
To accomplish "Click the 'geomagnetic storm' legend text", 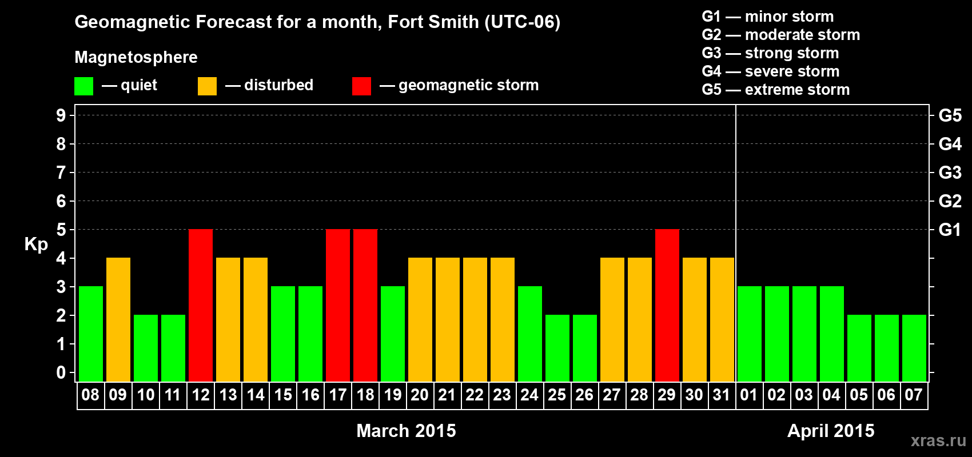I will (x=468, y=86).
